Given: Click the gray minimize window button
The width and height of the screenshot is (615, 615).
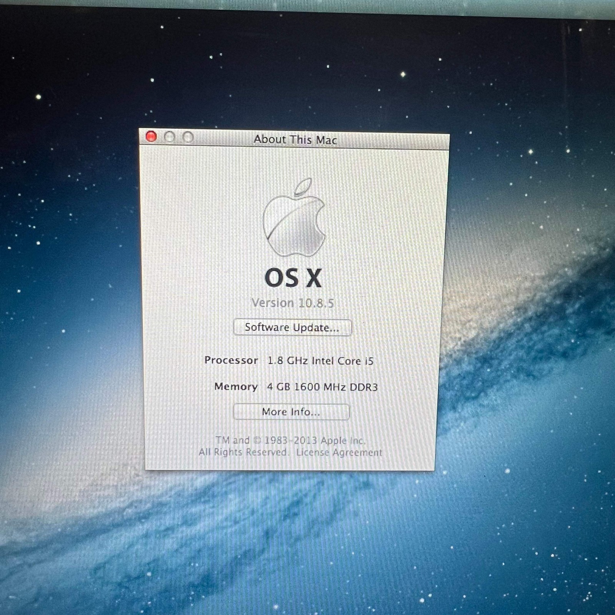Looking at the screenshot, I should point(170,137).
